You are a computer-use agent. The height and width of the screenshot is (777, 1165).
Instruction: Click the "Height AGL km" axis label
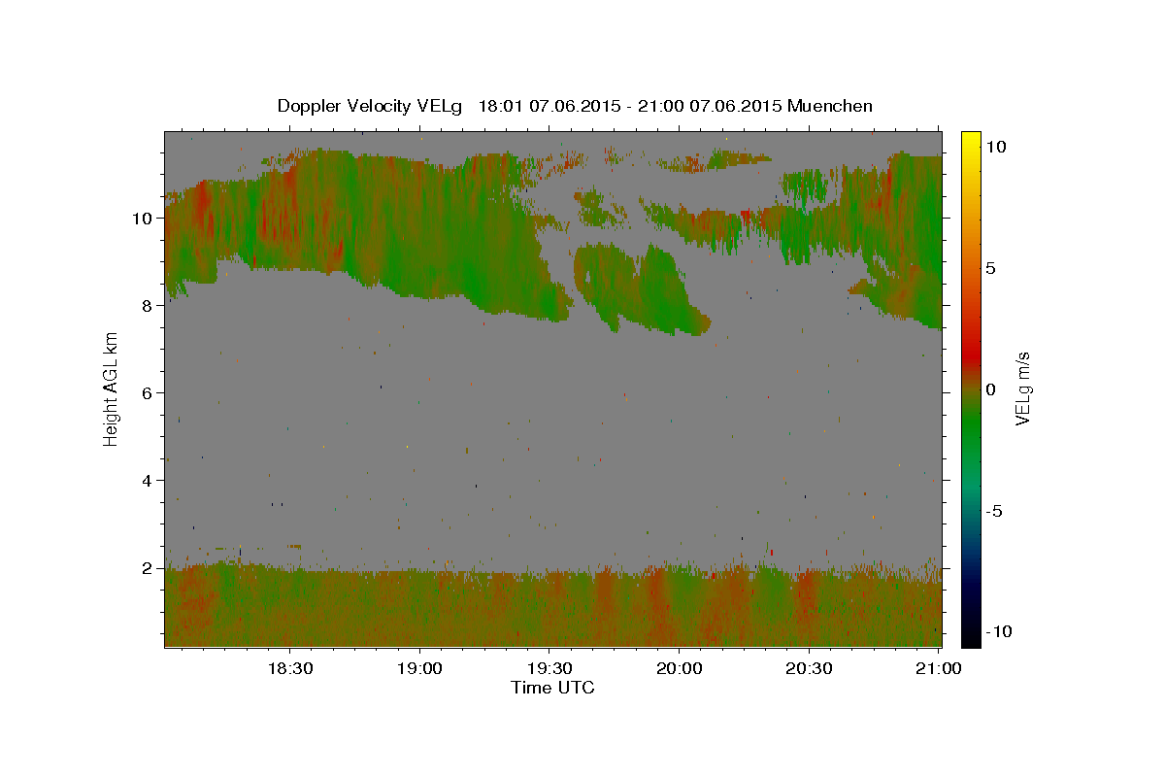tap(112, 388)
